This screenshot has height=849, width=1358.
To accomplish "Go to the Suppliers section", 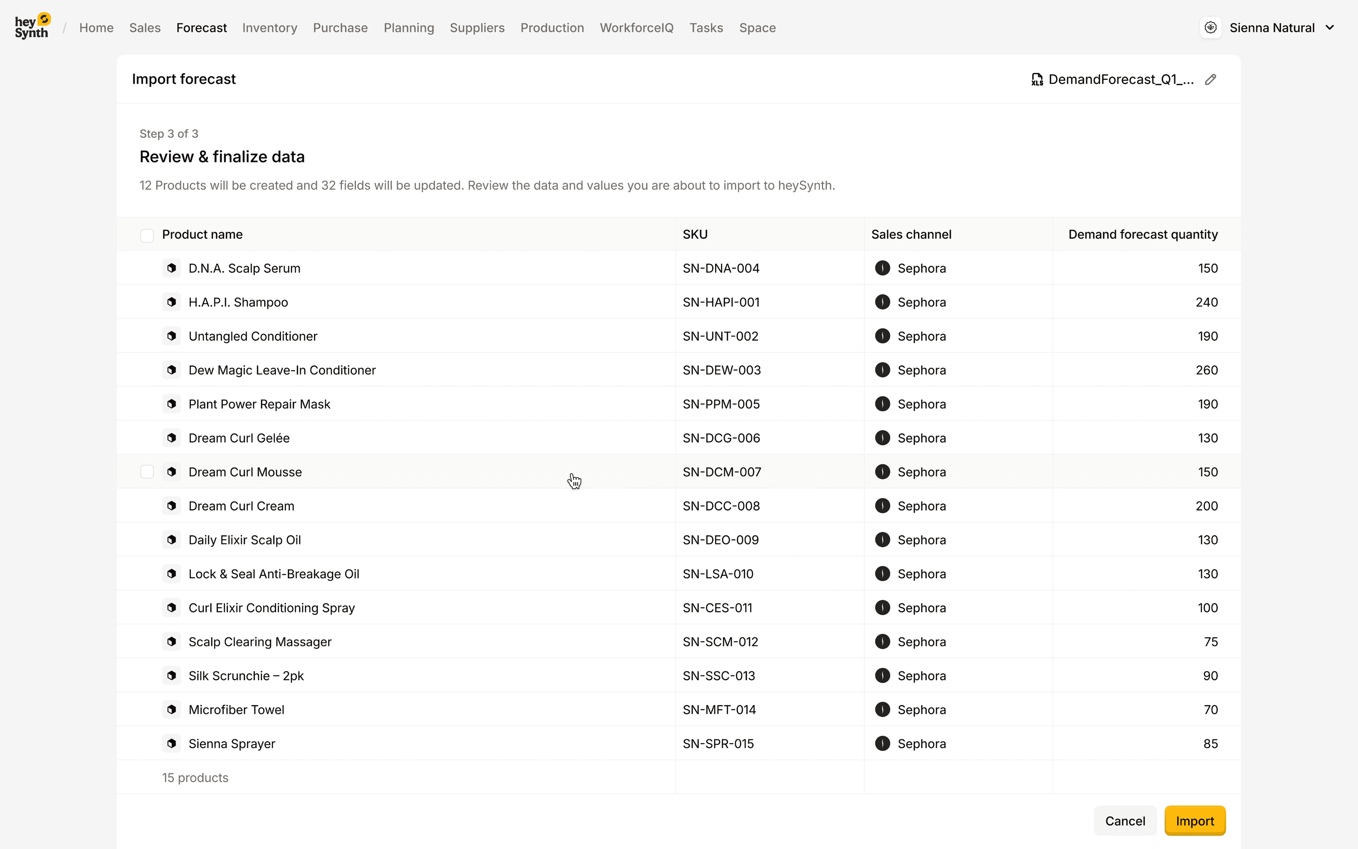I will (477, 28).
